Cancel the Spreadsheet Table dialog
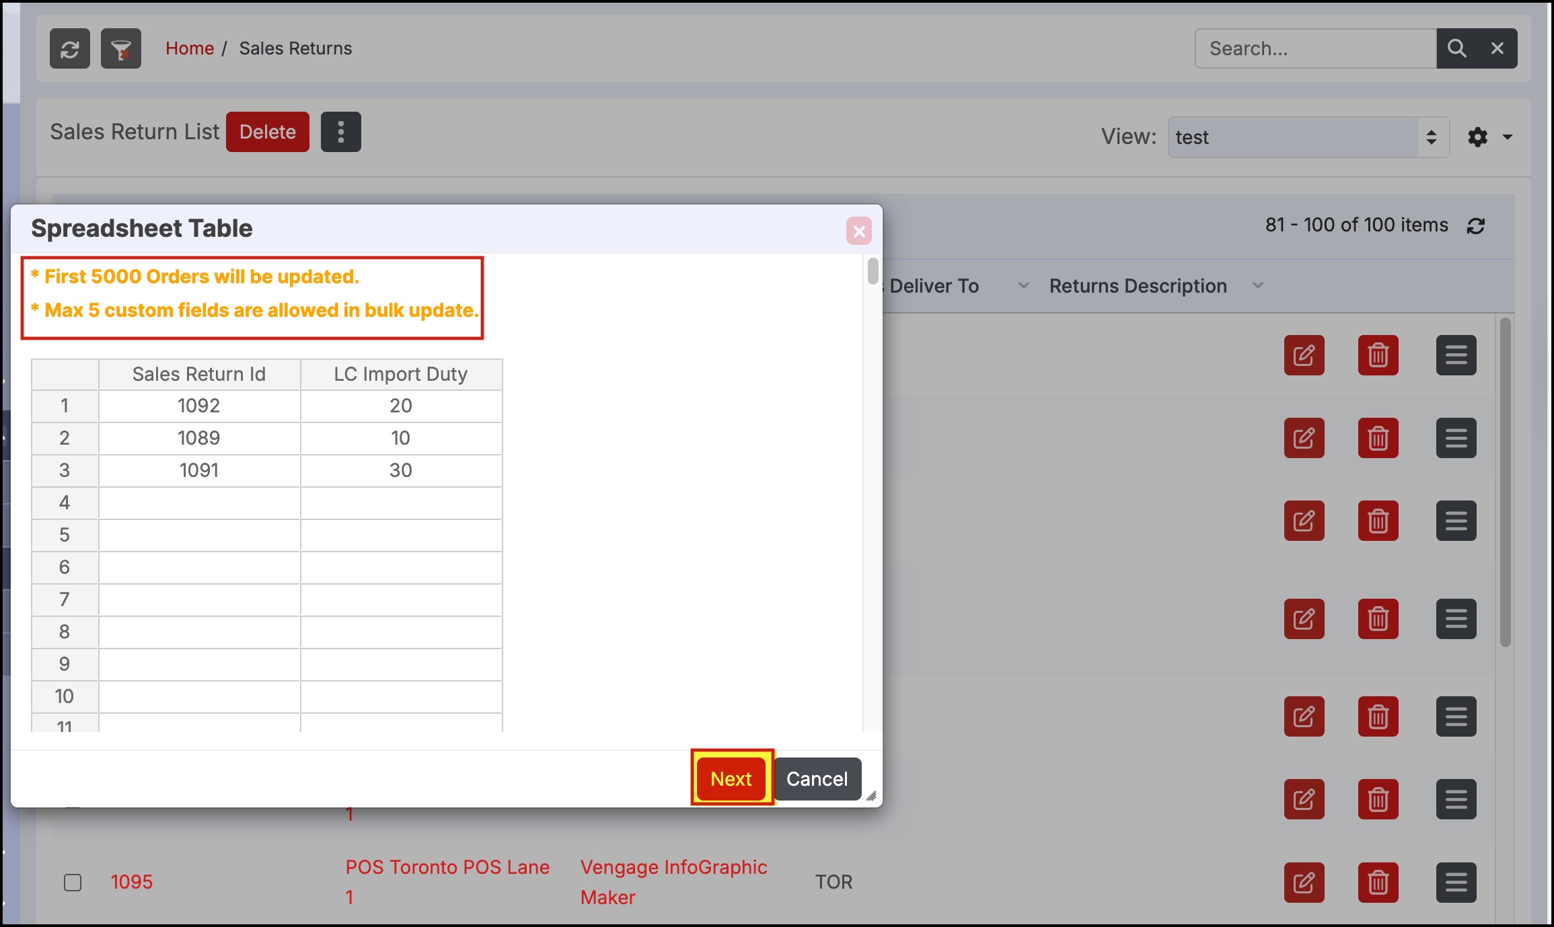Screen dimensions: 1554x927 (x=817, y=779)
